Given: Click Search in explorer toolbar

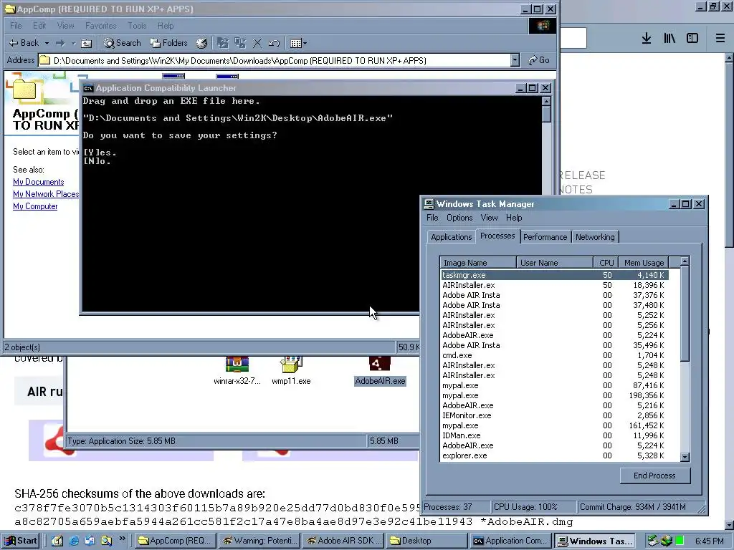Looking at the screenshot, I should [122, 43].
